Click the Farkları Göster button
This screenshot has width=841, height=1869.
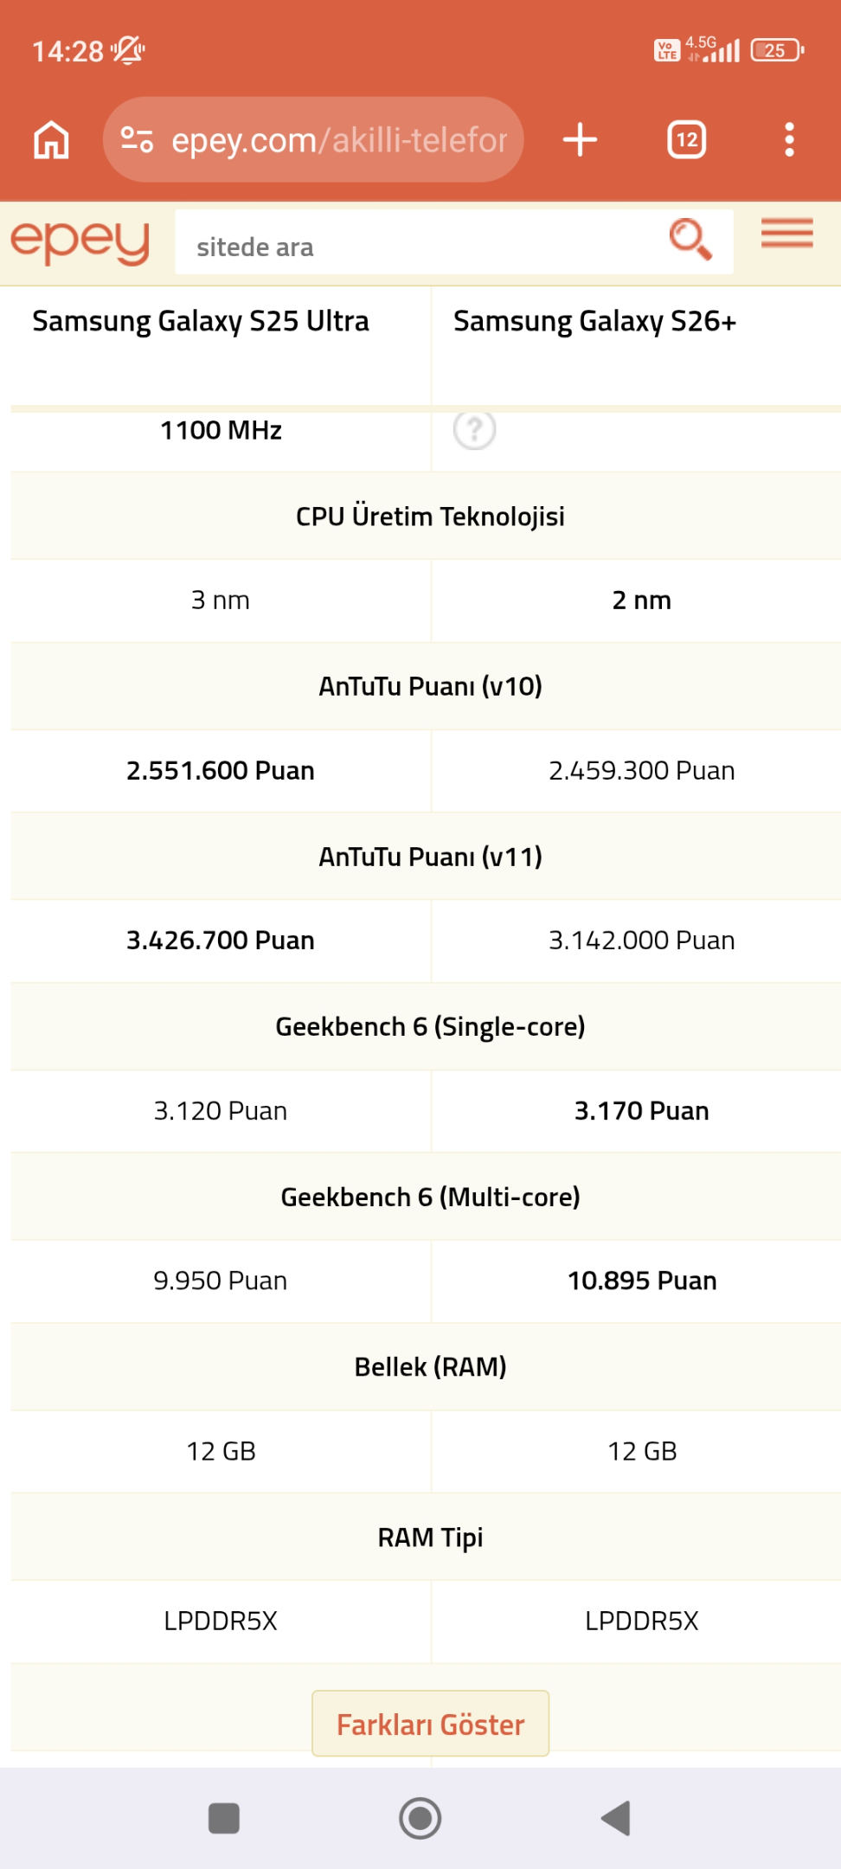[x=431, y=1724]
